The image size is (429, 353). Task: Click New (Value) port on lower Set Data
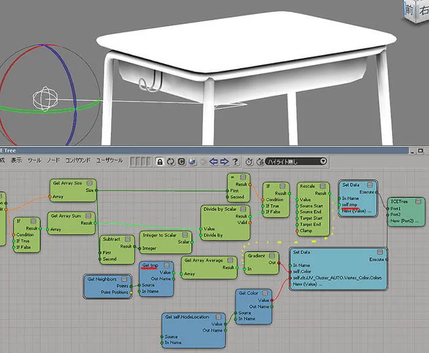click(x=308, y=284)
